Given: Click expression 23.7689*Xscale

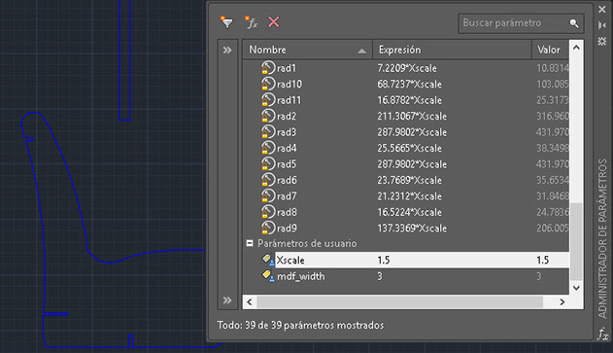Looking at the screenshot, I should [x=409, y=181].
